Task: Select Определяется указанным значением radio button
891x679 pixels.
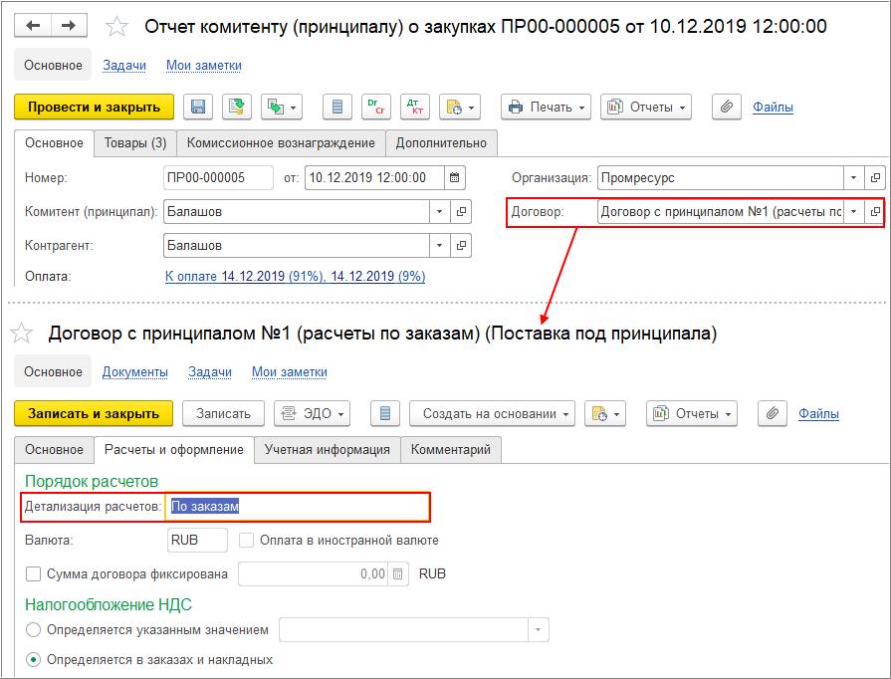Action: click(33, 629)
